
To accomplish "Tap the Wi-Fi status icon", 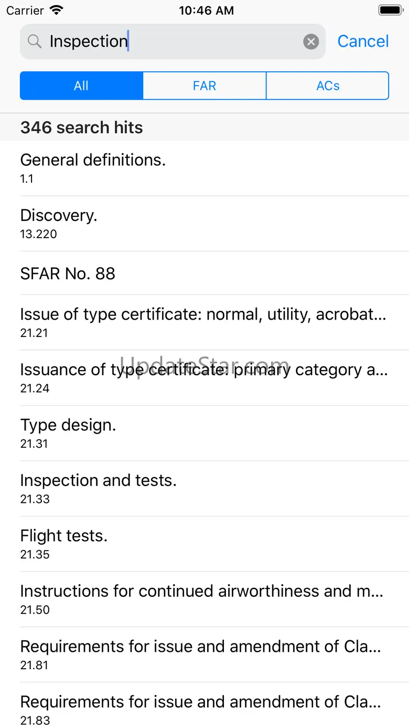I will pos(56,10).
